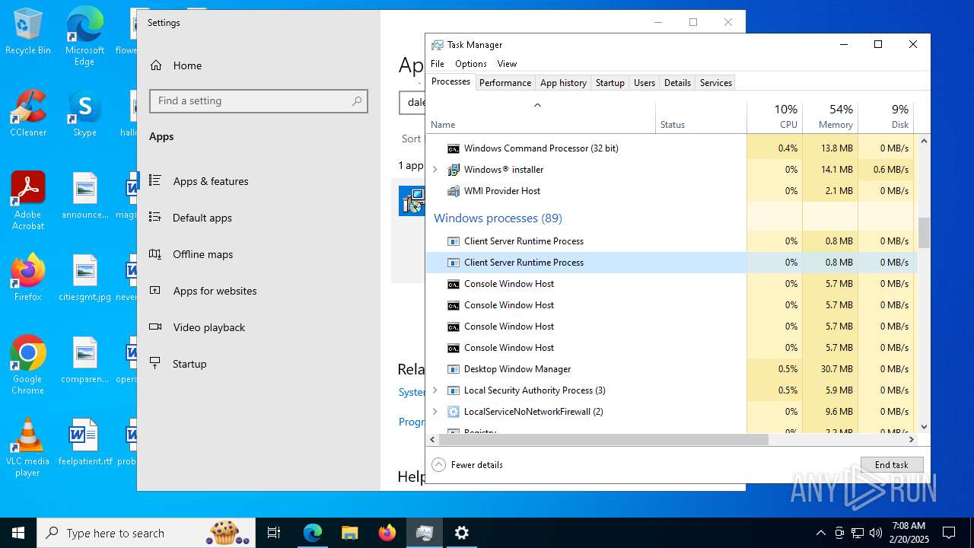Click the volume speaker tray icon
Image resolution: width=974 pixels, height=548 pixels.
click(876, 533)
